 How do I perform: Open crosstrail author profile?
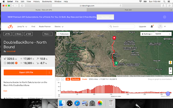[x=11, y=51]
